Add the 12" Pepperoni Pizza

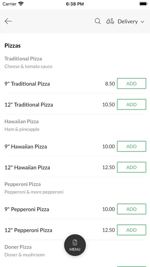click(132, 230)
